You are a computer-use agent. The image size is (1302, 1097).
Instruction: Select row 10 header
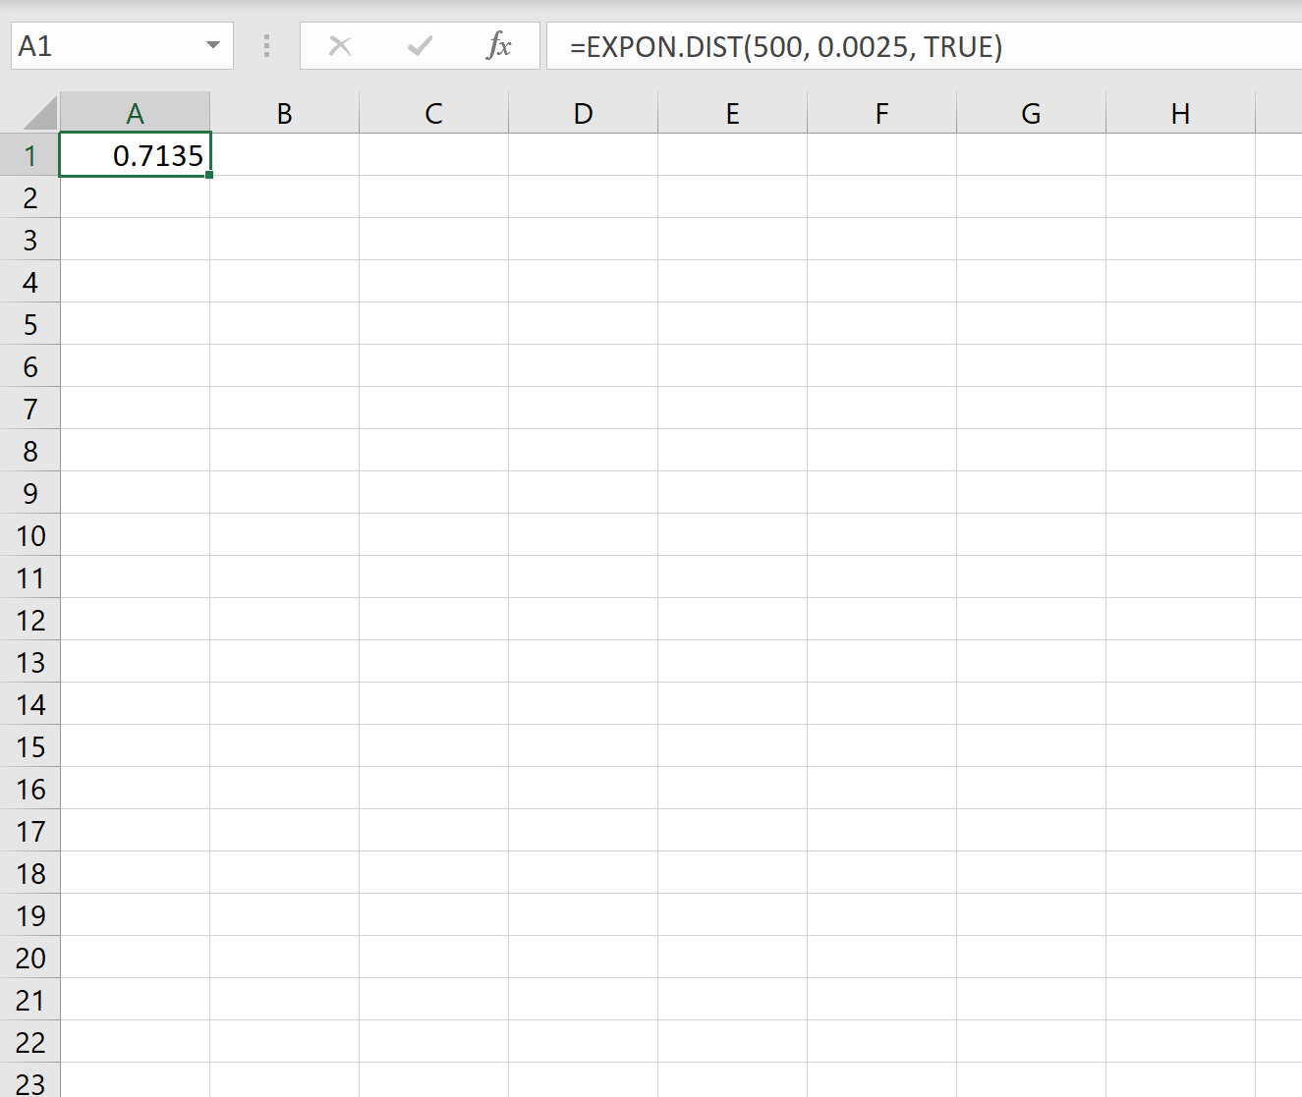tap(30, 535)
